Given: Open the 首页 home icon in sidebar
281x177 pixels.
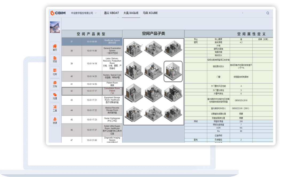Looking at the screenshot, I should coord(55,47).
